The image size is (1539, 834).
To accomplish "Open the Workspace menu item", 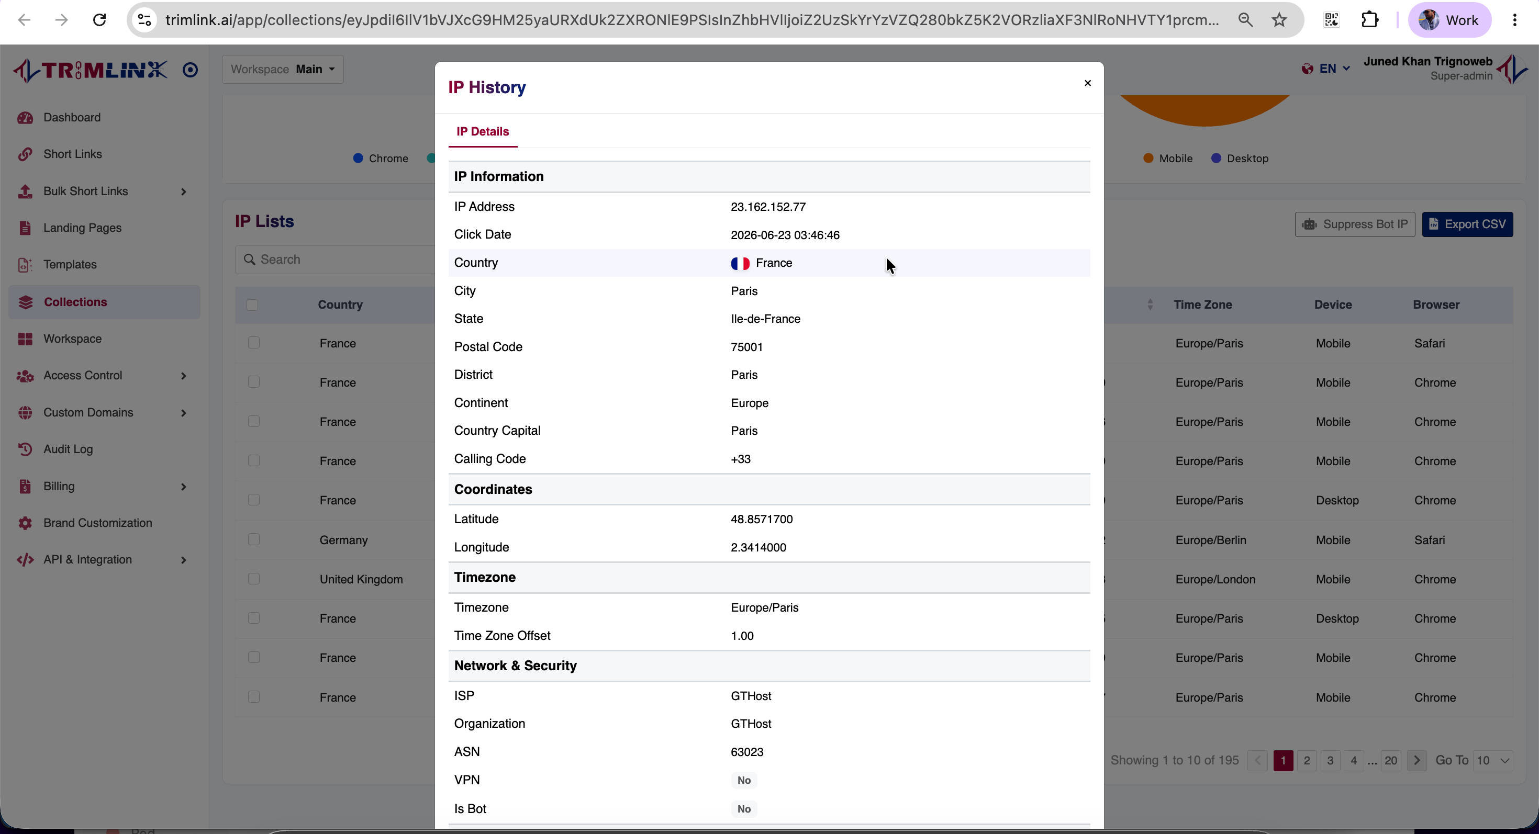I will 105,339.
